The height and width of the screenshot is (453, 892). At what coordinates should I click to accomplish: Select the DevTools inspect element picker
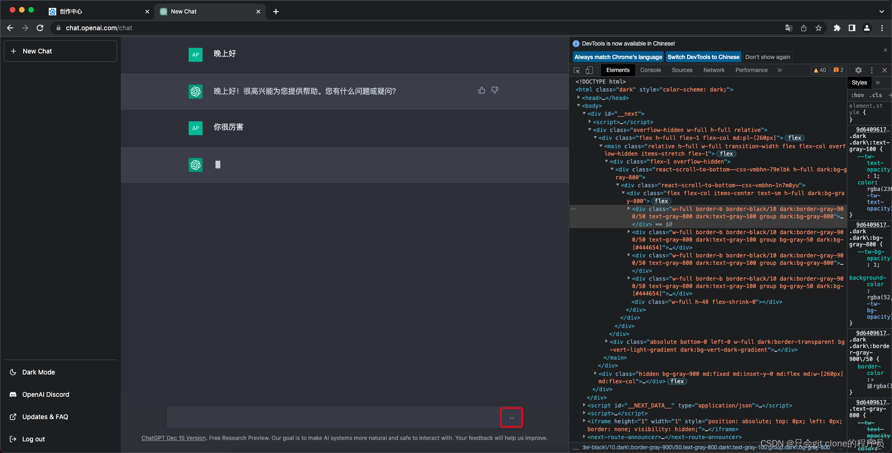click(577, 70)
